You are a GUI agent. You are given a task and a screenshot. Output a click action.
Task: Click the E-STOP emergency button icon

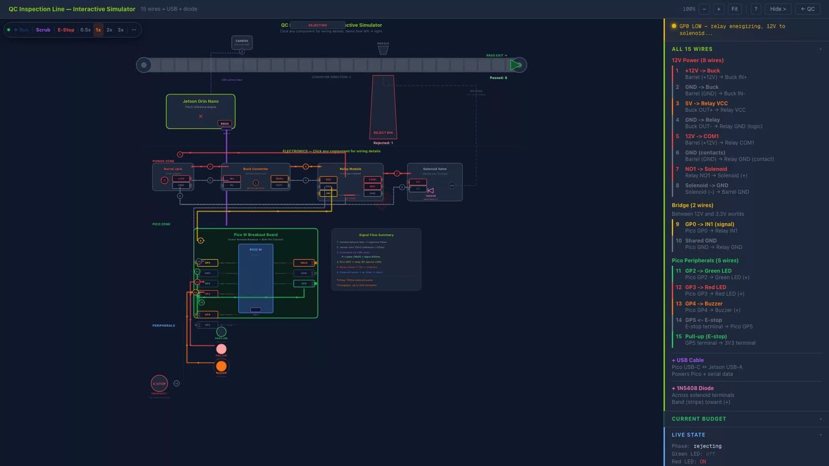(160, 384)
